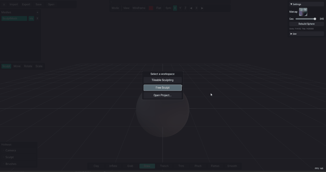Select the Free Sculpt workspace
Viewport: 326px width, 172px height.
(x=163, y=88)
